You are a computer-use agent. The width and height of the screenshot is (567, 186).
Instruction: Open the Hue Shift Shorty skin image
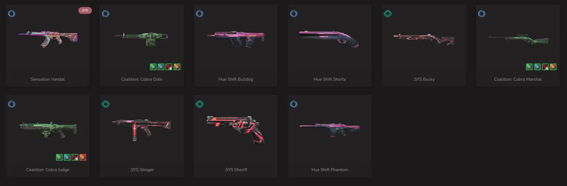(x=329, y=39)
